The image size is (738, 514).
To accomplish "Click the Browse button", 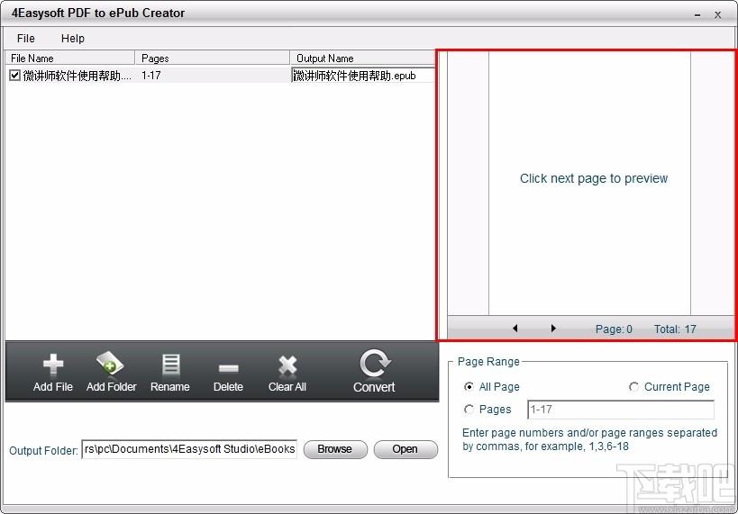I will point(335,449).
